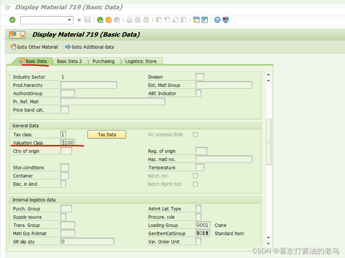The width and height of the screenshot is (345, 258).
Task: Toggle the W/ empties BOM checkbox
Action: [195, 135]
